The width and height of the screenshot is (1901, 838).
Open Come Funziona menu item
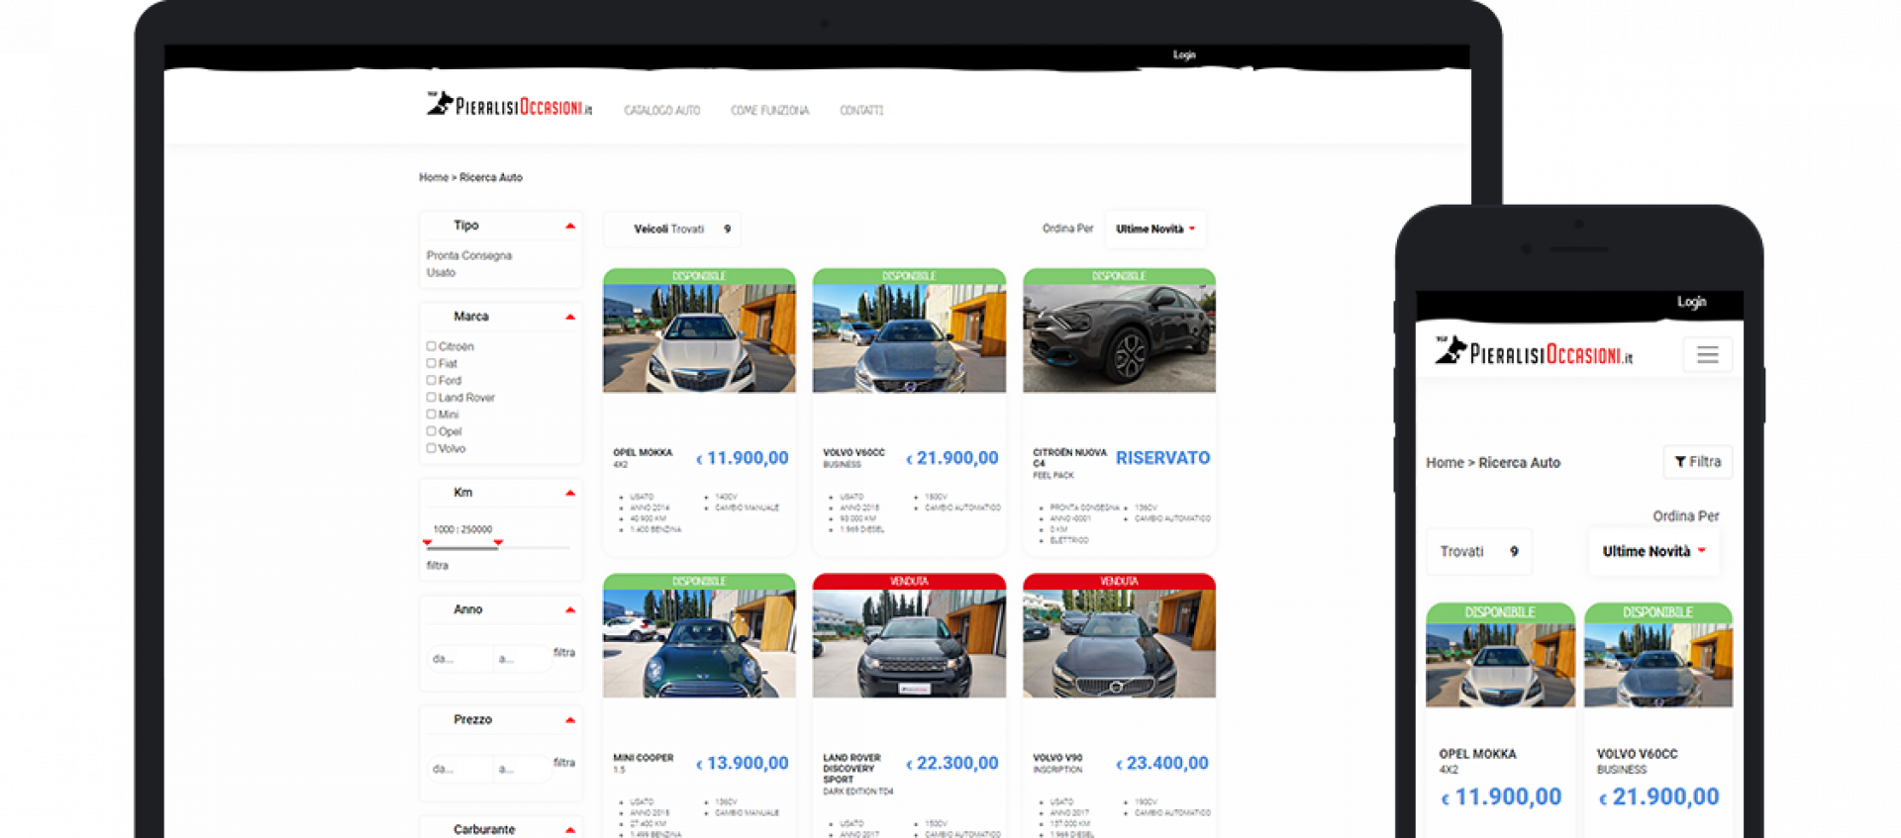(769, 110)
